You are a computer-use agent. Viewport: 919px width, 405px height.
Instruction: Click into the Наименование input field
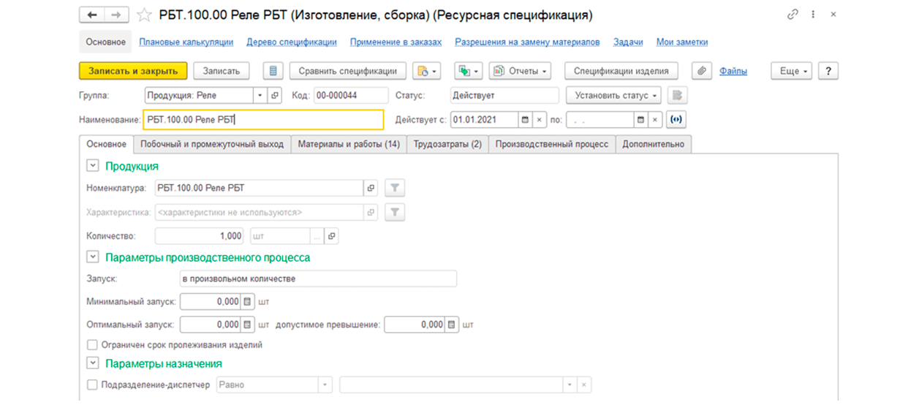(x=263, y=119)
